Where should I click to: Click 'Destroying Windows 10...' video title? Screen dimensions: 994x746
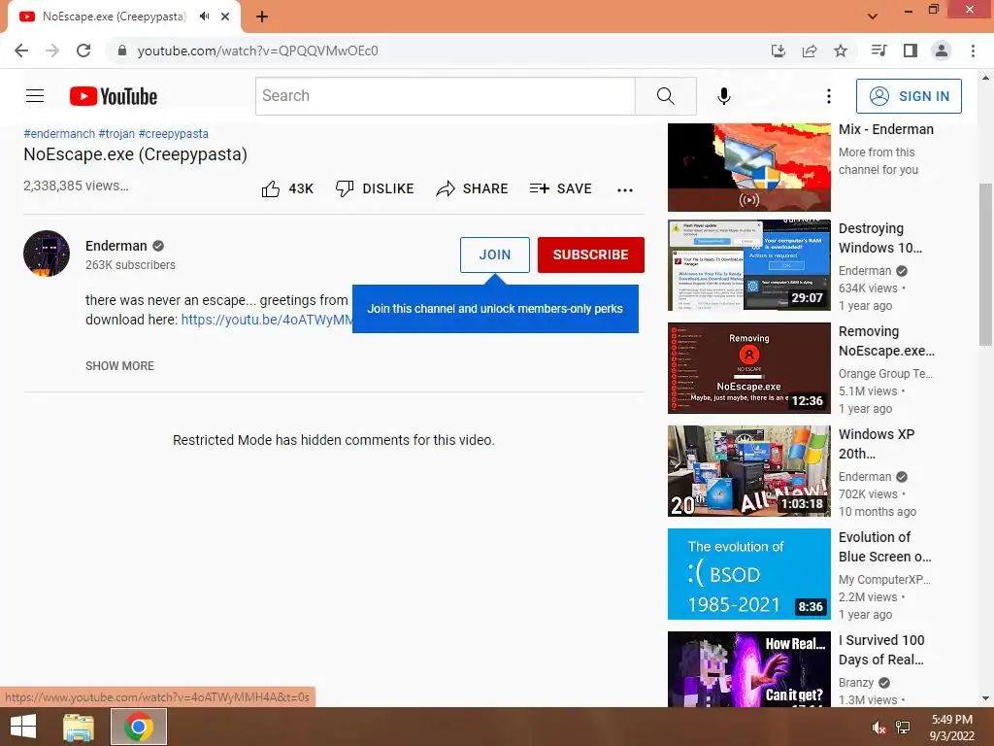click(879, 238)
